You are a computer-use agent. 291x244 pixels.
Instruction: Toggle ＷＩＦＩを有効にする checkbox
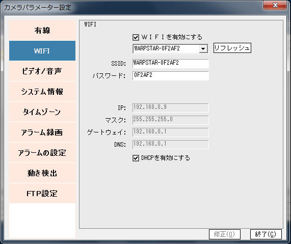point(136,37)
